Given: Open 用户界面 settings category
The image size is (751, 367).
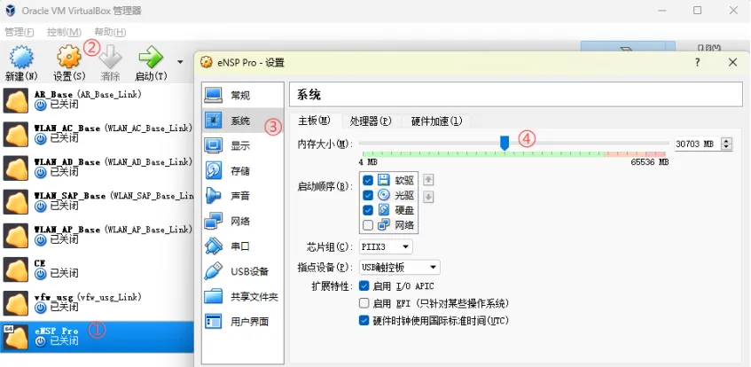Looking at the screenshot, I should (x=242, y=322).
